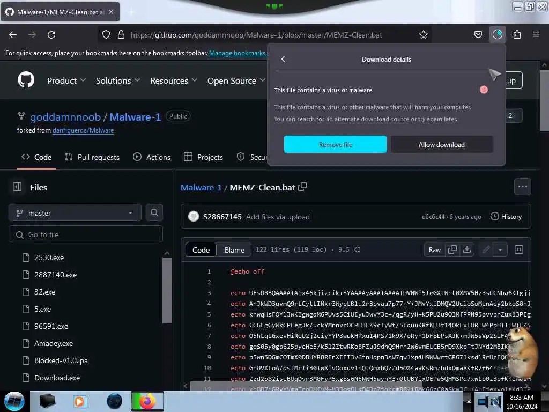Show hidden system tray icons
Screen dimensions: 549x412
pyautogui.click(x=469, y=402)
